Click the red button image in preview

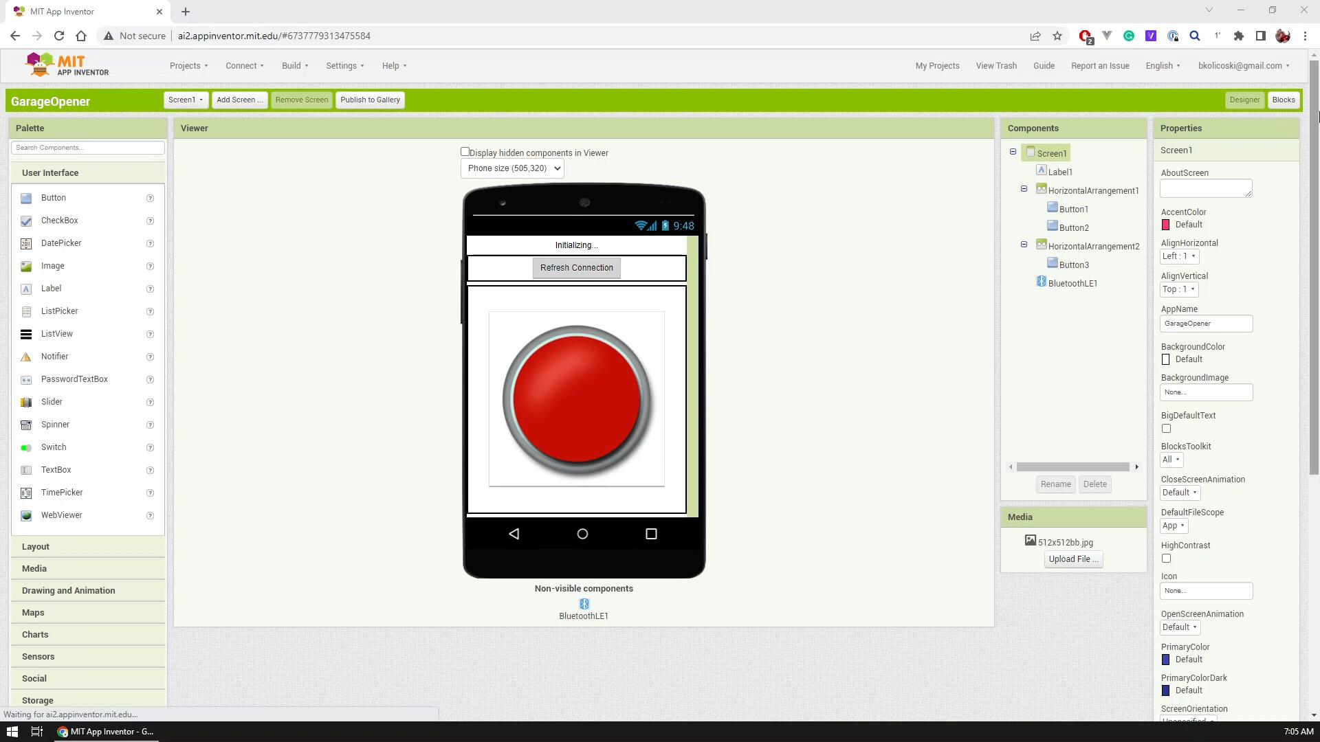pyautogui.click(x=576, y=399)
